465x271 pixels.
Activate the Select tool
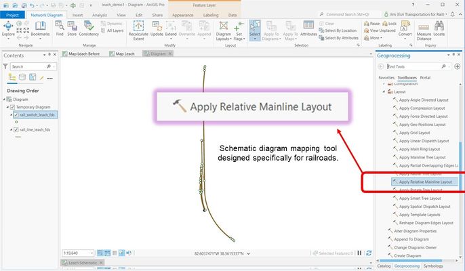[x=255, y=30]
